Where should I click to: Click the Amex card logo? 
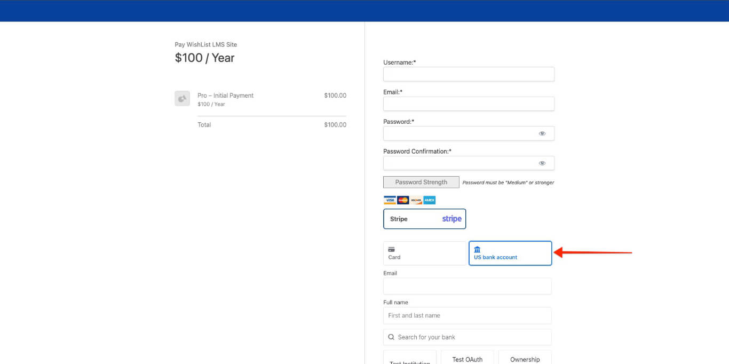coord(430,200)
